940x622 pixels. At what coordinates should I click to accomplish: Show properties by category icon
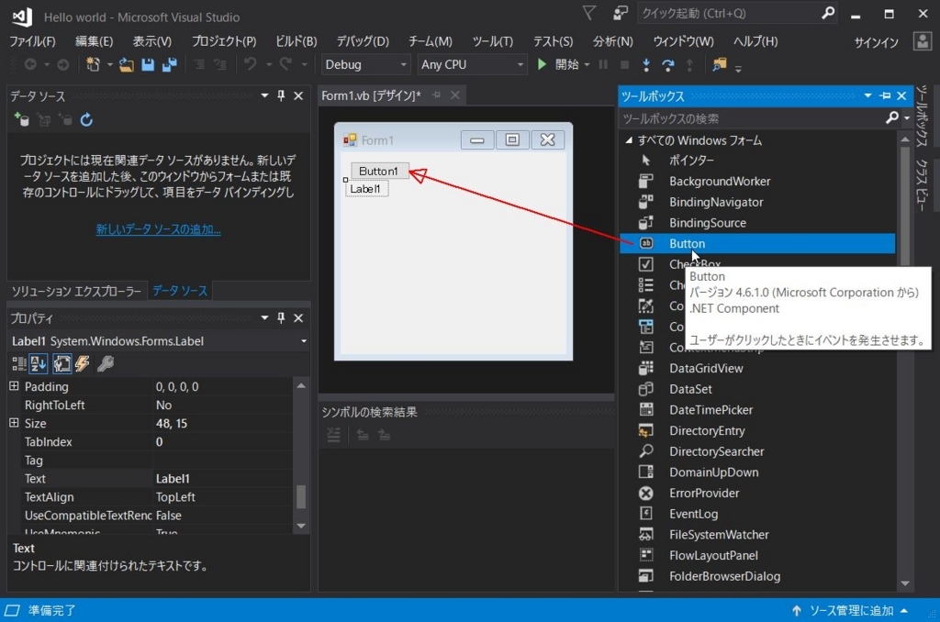(19, 363)
